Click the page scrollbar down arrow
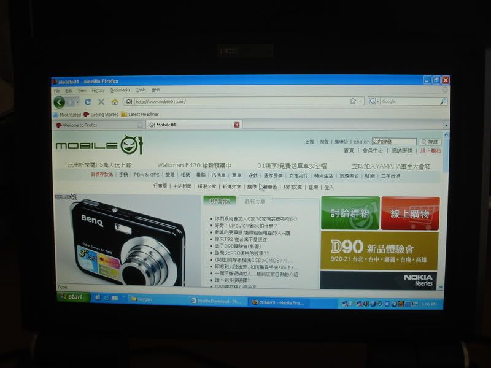 tap(441, 286)
